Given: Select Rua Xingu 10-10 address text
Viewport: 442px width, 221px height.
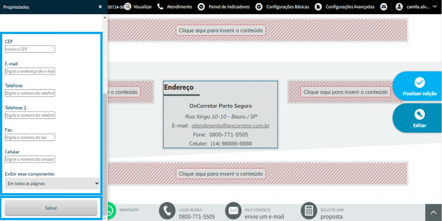Looking at the screenshot, I should coord(221,116).
